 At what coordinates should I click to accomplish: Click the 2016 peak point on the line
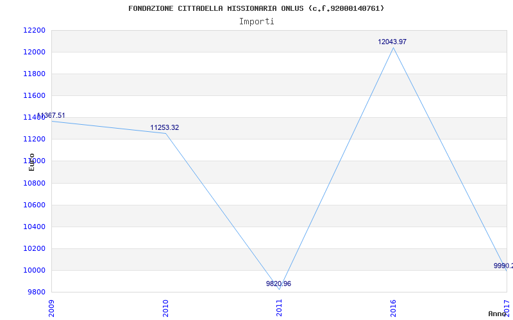pos(393,47)
